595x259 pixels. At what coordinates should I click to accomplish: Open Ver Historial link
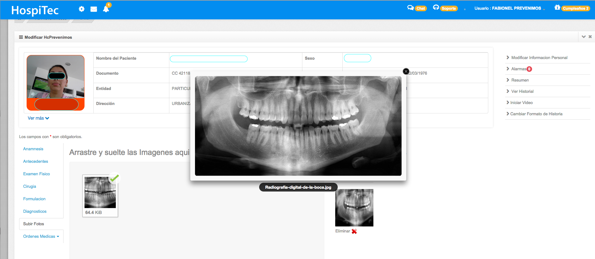click(x=522, y=92)
